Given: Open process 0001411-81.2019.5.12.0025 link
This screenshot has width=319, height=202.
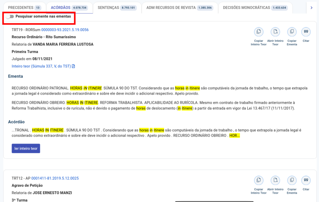Looking at the screenshot, I should (x=55, y=178).
